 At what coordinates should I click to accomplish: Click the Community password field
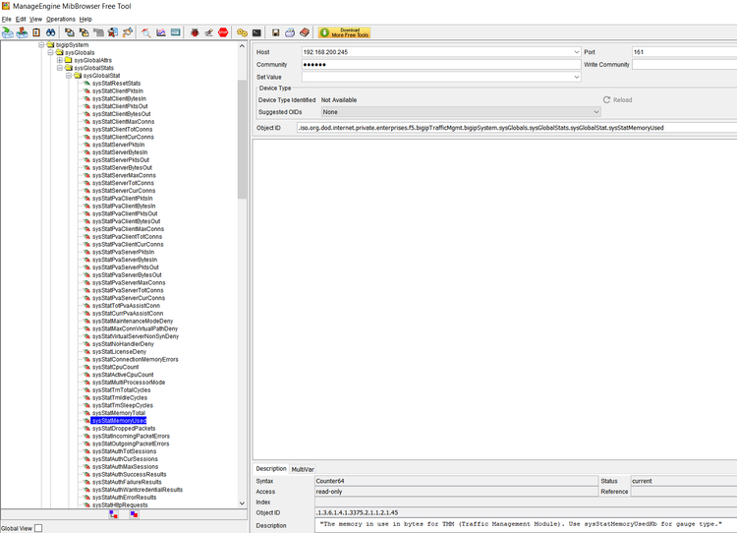[x=441, y=65]
